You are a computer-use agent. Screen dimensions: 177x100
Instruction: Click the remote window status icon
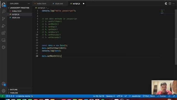point(2,96)
